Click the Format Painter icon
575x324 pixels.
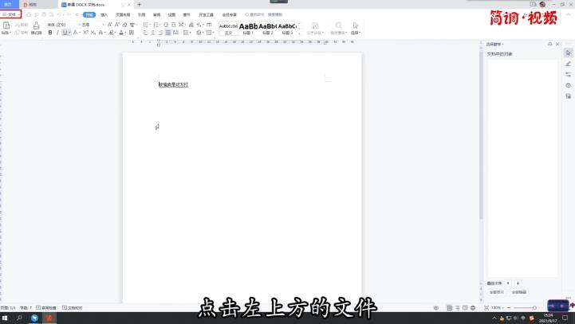click(37, 26)
